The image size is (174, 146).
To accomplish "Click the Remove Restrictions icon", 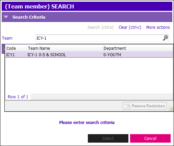I will click(x=128, y=106).
